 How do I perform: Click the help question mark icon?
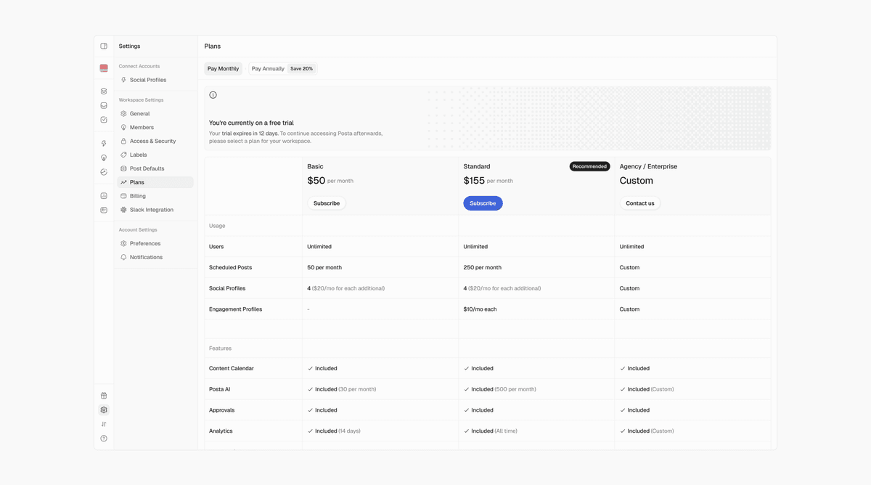pyautogui.click(x=104, y=439)
